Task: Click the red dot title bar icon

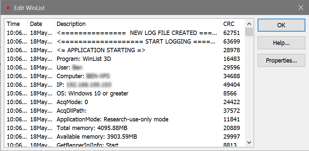Action: point(8,8)
